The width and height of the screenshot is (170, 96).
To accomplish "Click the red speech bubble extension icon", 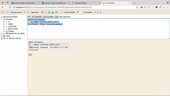I will click(x=142, y=7).
